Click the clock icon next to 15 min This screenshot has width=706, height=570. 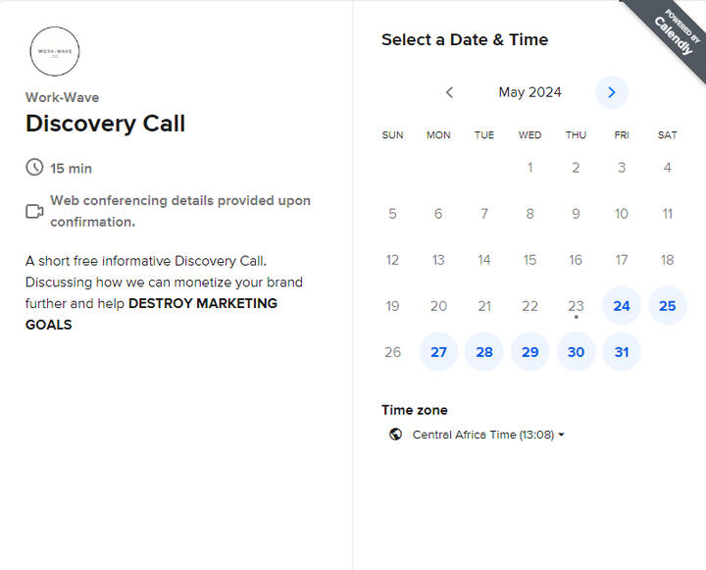[x=34, y=168]
